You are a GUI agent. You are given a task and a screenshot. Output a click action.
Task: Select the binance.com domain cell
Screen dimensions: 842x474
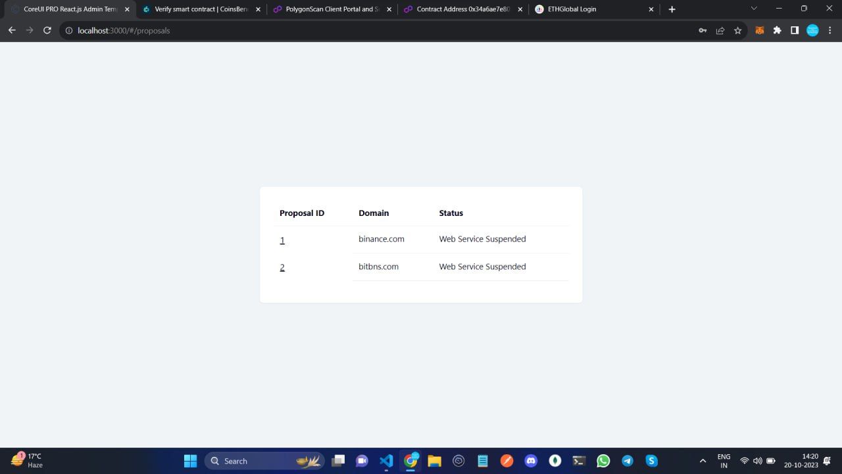tap(382, 239)
